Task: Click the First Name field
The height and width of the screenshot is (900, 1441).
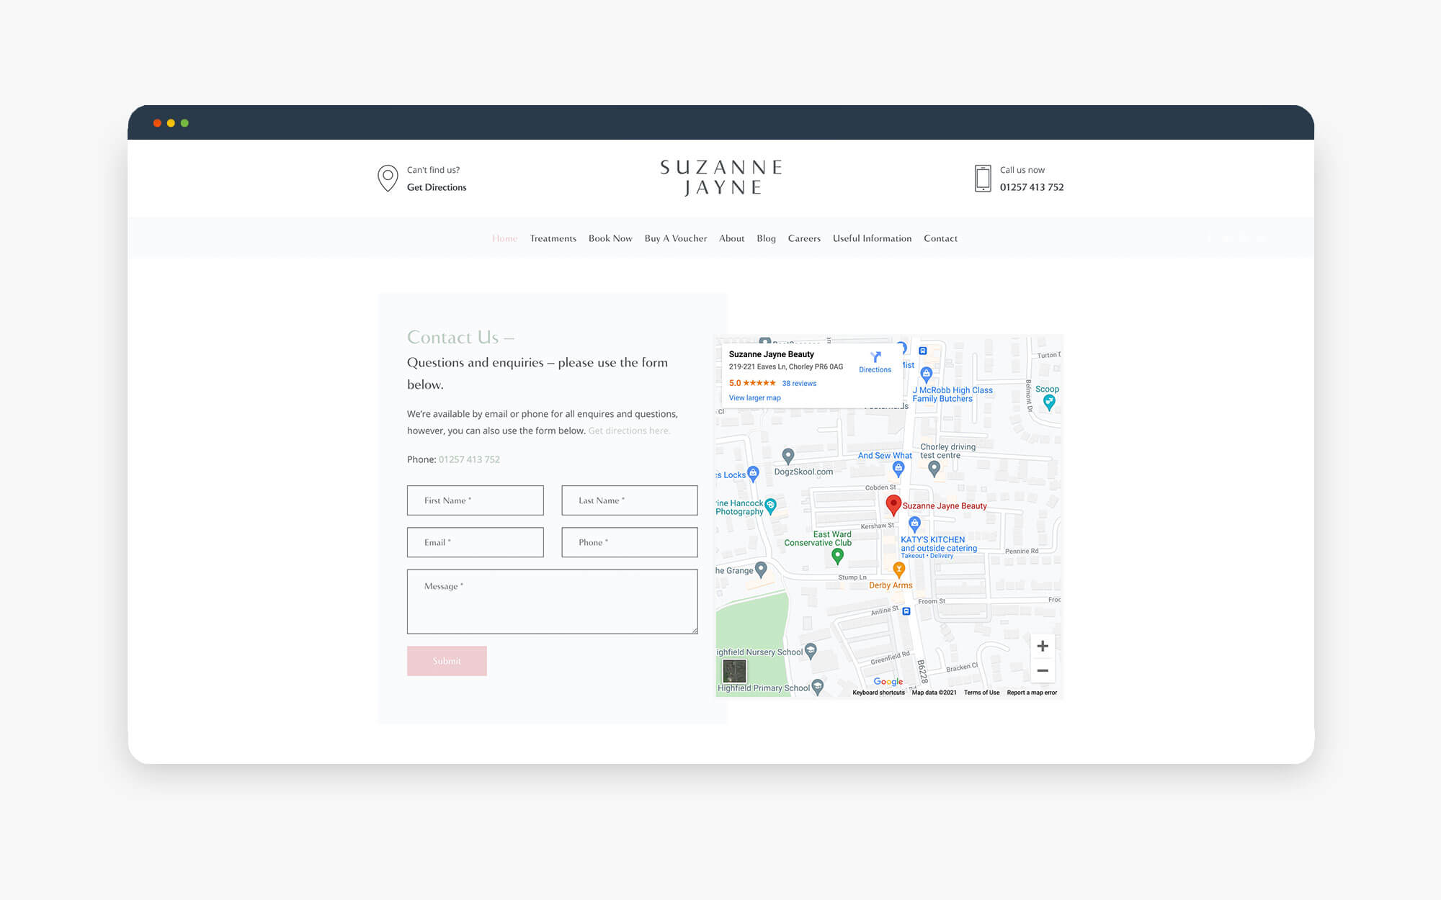Action: click(x=476, y=500)
